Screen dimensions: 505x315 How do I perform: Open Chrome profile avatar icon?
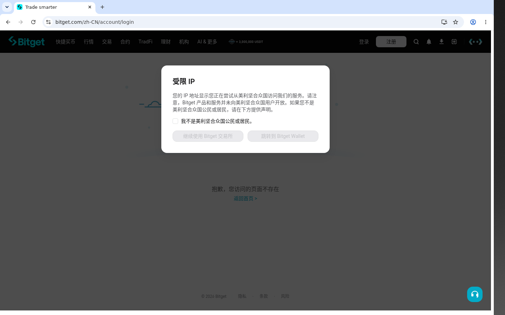(x=473, y=22)
